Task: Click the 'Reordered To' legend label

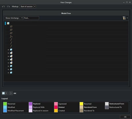Action: 89,111
